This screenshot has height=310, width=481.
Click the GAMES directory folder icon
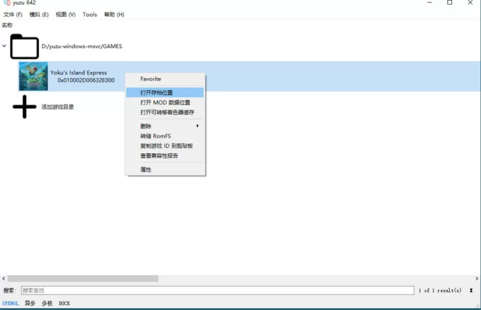[x=24, y=46]
